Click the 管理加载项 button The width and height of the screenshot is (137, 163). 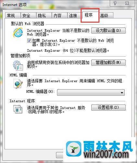pyautogui.click(x=108, y=62)
